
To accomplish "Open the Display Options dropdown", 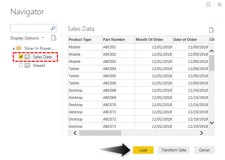I will pyautogui.click(x=27, y=38).
